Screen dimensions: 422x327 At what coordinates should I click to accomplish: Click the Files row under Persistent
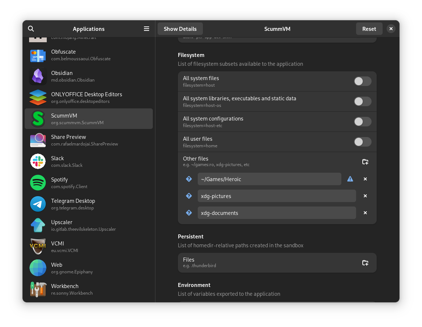click(x=277, y=263)
